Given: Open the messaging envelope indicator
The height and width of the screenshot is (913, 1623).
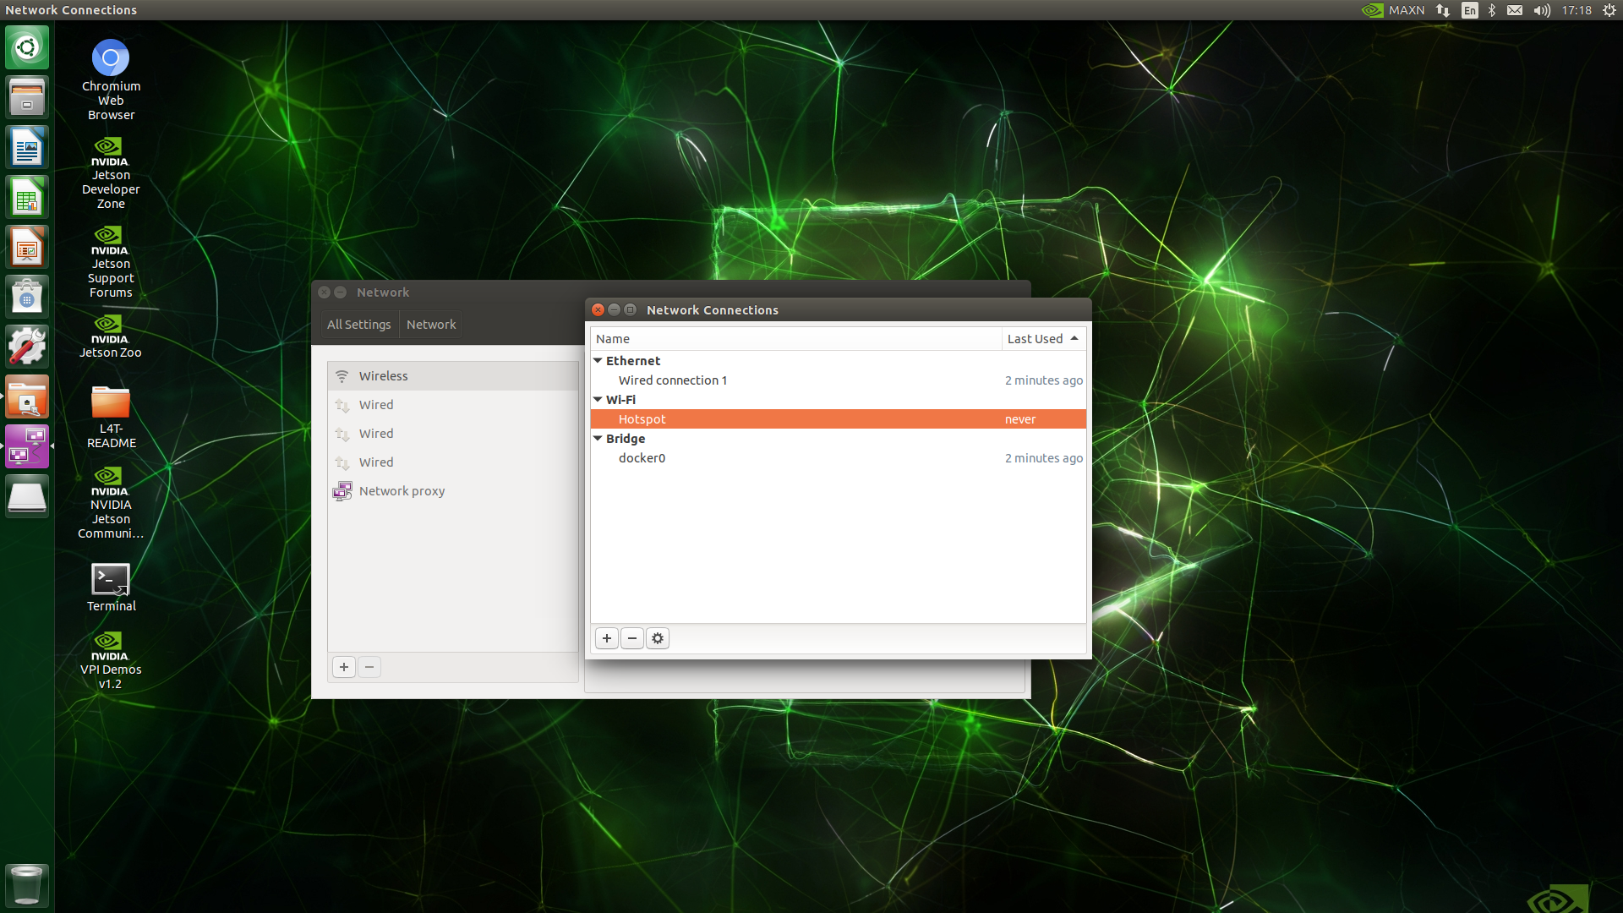Looking at the screenshot, I should pyautogui.click(x=1515, y=10).
